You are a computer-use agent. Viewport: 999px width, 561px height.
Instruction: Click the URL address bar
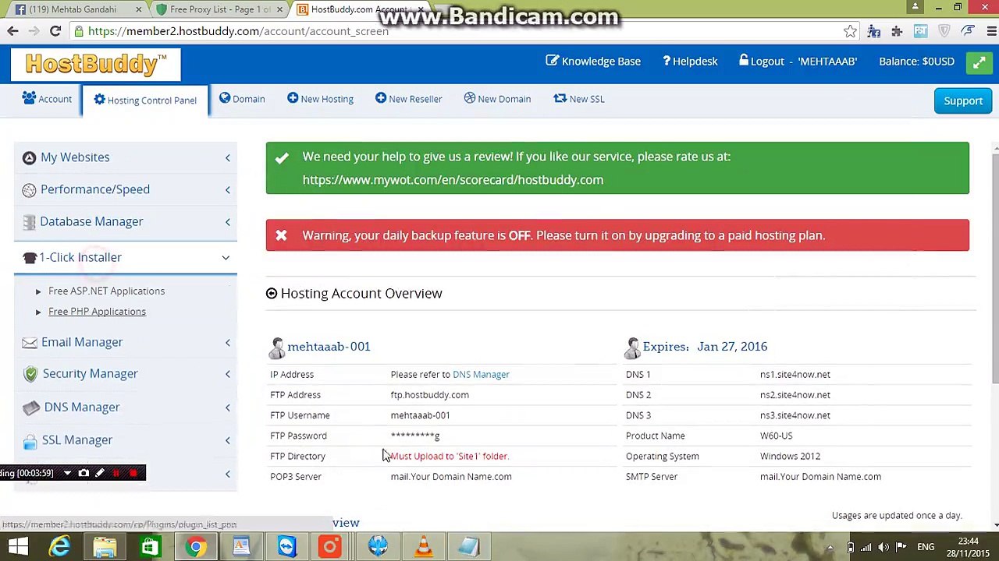pos(460,31)
